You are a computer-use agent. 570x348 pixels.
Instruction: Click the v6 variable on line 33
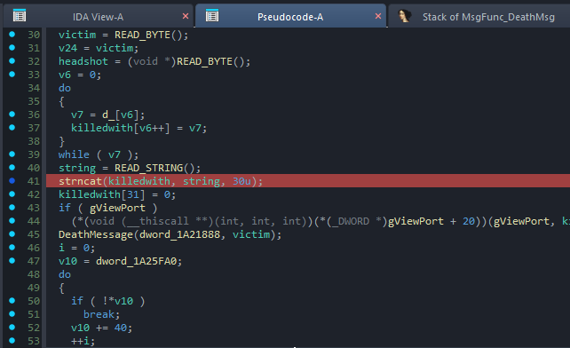(65, 75)
